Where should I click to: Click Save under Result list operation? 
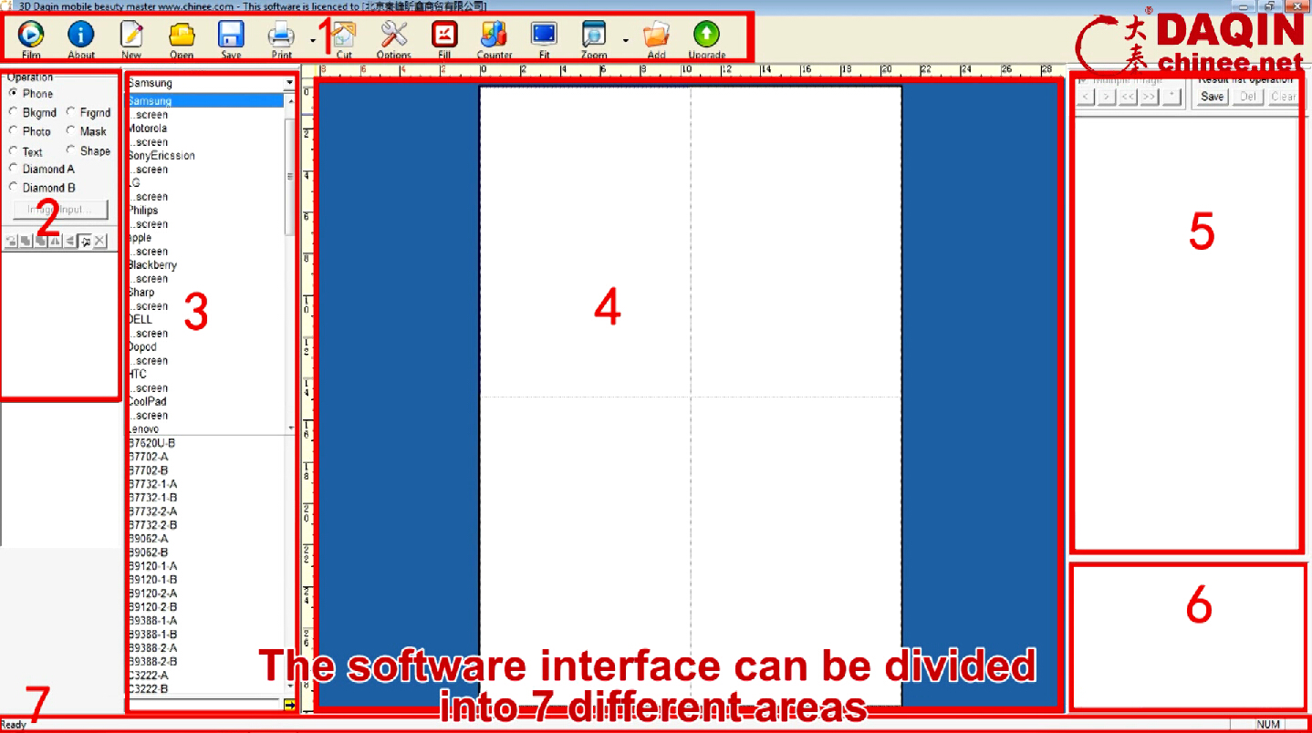click(x=1213, y=97)
